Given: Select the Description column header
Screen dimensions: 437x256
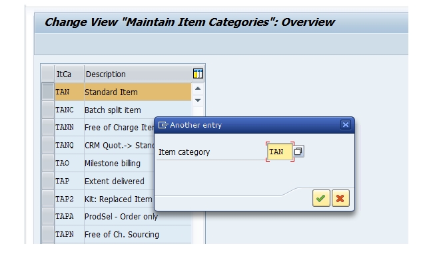Looking at the screenshot, I should point(138,74).
